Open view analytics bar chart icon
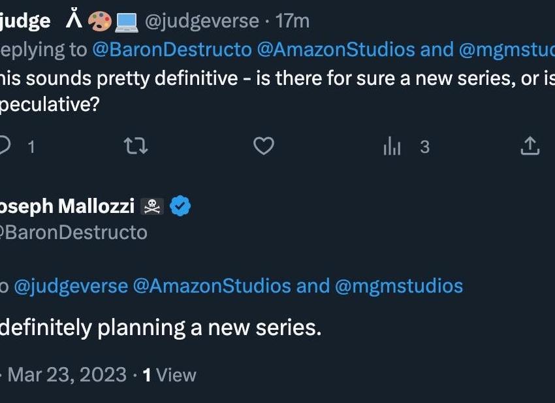 tap(392, 147)
